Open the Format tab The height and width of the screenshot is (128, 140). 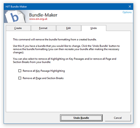point(43,28)
